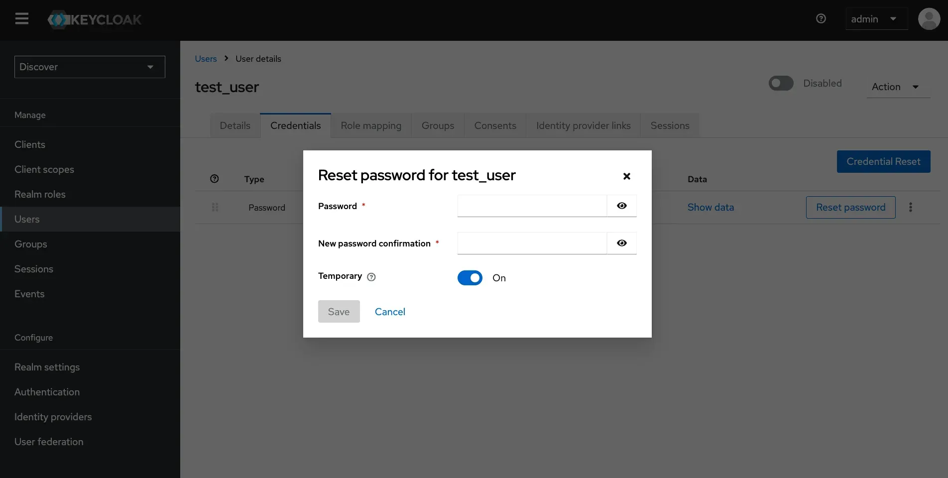The image size is (948, 478).
Task: Click the Keycloak logo
Action: [95, 20]
